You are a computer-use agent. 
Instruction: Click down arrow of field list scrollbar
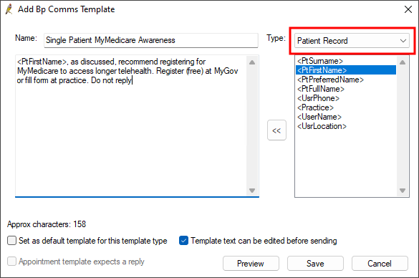[403, 191]
